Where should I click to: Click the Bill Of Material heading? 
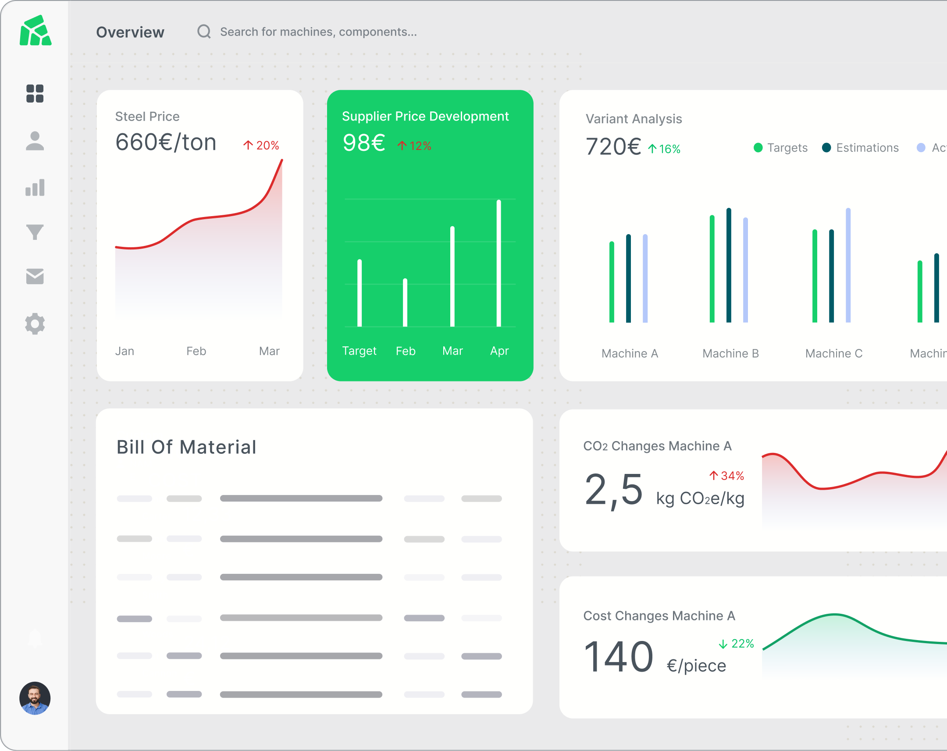point(186,447)
